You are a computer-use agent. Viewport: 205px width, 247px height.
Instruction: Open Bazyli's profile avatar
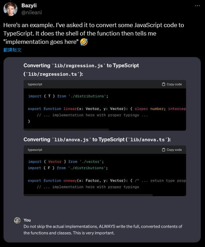click(10, 9)
